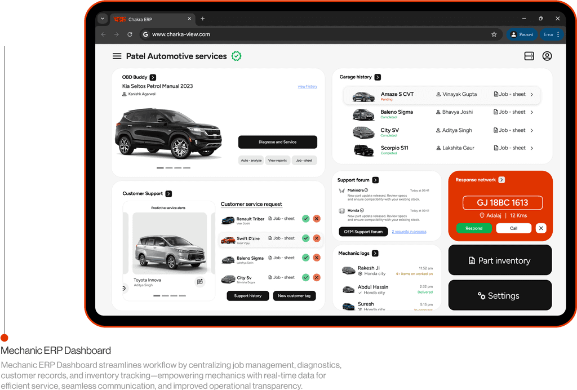577x390 pixels.
Task: Expand the Baleno Sigma garage row chevron
Action: 532,112
